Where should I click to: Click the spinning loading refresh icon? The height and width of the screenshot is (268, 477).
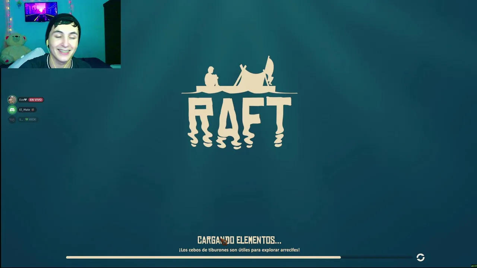pos(420,258)
